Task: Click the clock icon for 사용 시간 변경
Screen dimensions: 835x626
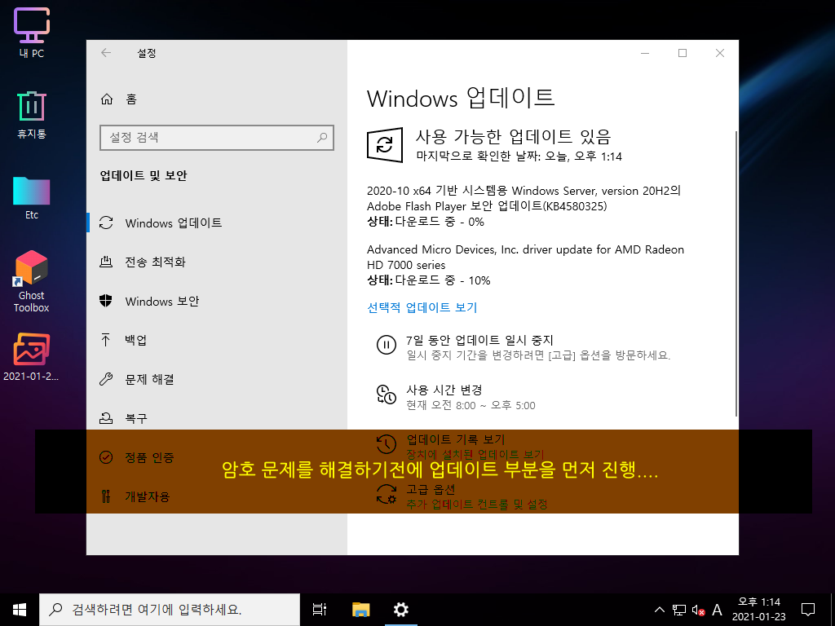Action: pos(386,395)
